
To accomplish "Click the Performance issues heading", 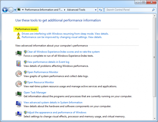I will pos(26,29).
